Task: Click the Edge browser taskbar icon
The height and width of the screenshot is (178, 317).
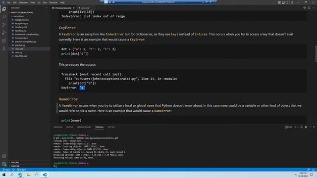Action: [x=20, y=175]
